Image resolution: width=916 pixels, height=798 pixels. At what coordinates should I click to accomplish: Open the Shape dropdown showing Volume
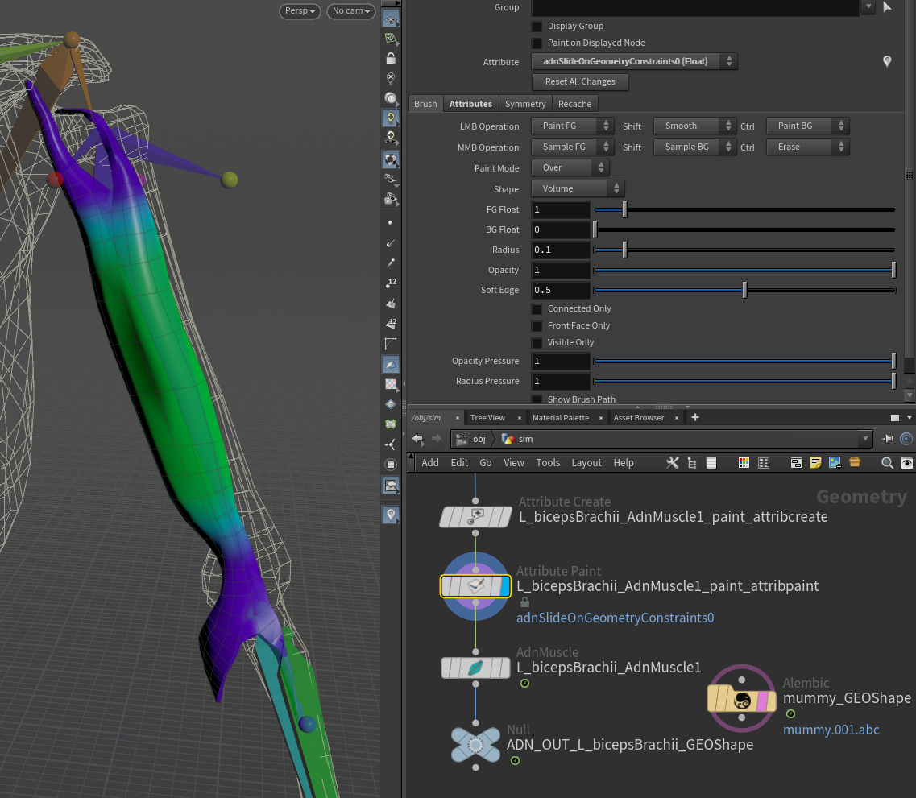pyautogui.click(x=578, y=188)
